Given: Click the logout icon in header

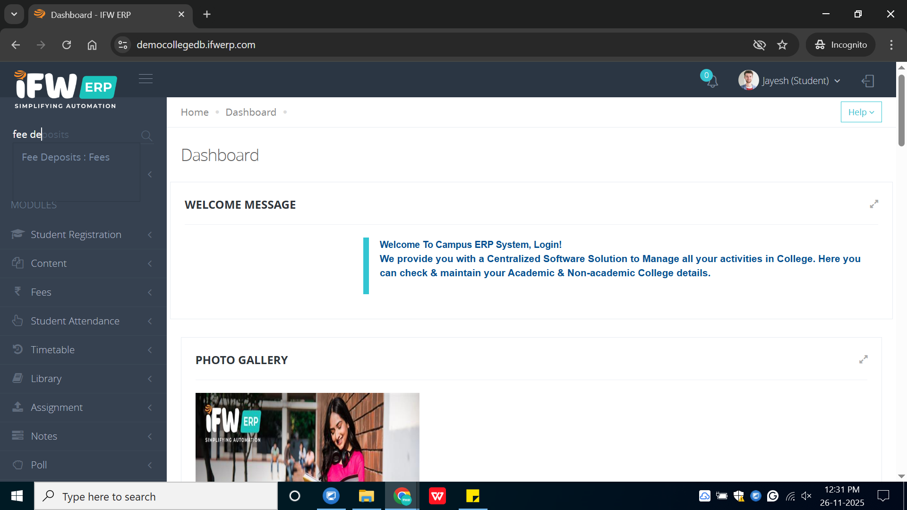Looking at the screenshot, I should pyautogui.click(x=868, y=81).
